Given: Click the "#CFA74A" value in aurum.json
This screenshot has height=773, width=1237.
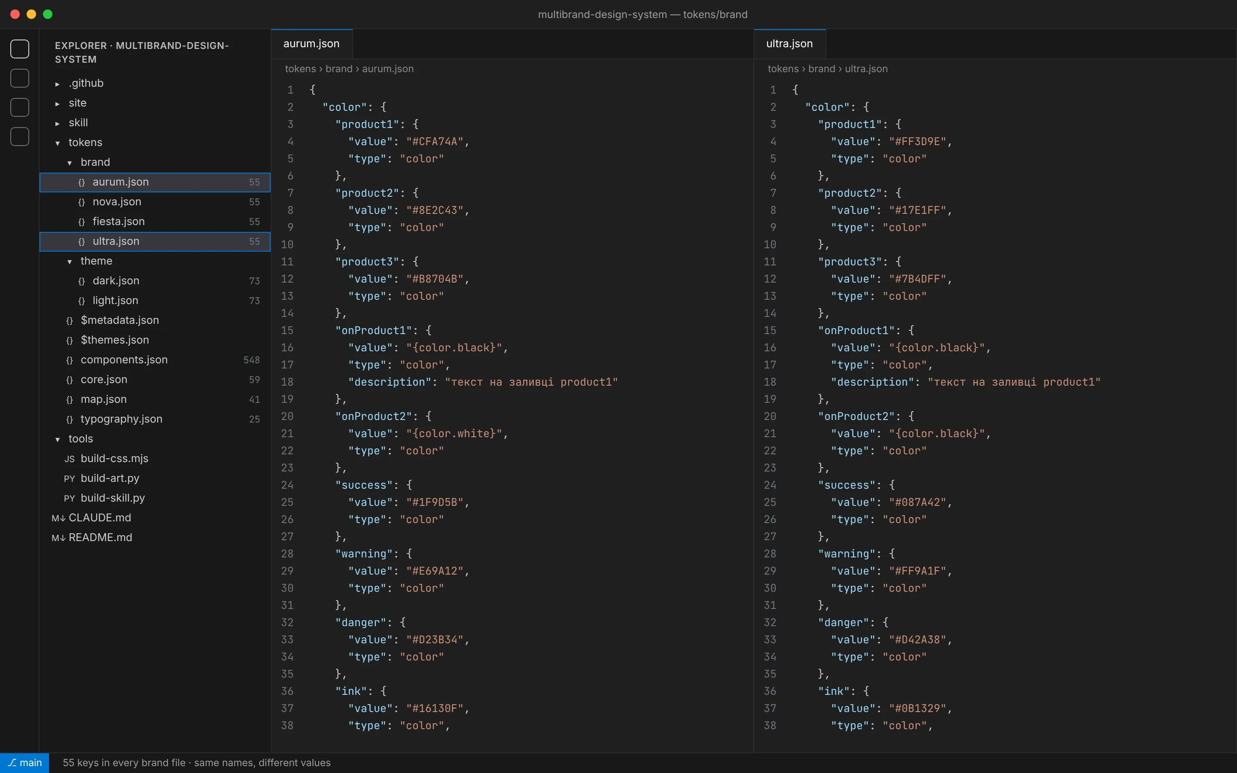Looking at the screenshot, I should coord(435,142).
